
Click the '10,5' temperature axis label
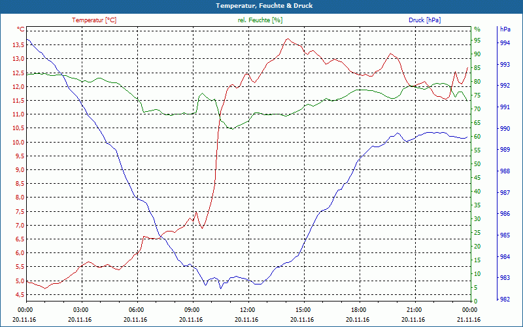coord(18,128)
